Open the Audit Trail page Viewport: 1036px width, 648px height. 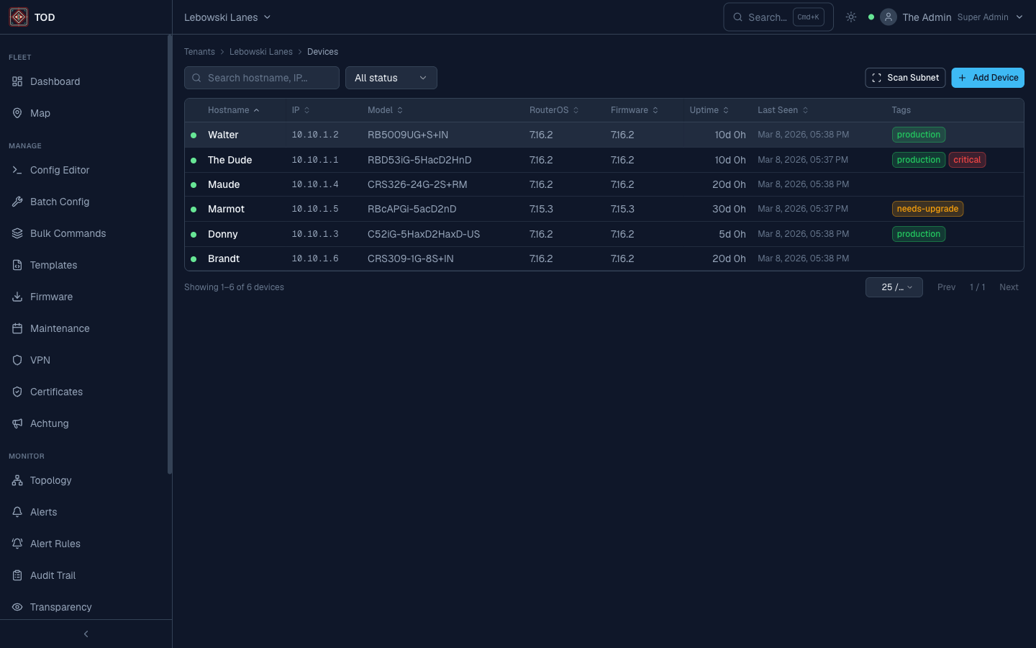coord(53,575)
